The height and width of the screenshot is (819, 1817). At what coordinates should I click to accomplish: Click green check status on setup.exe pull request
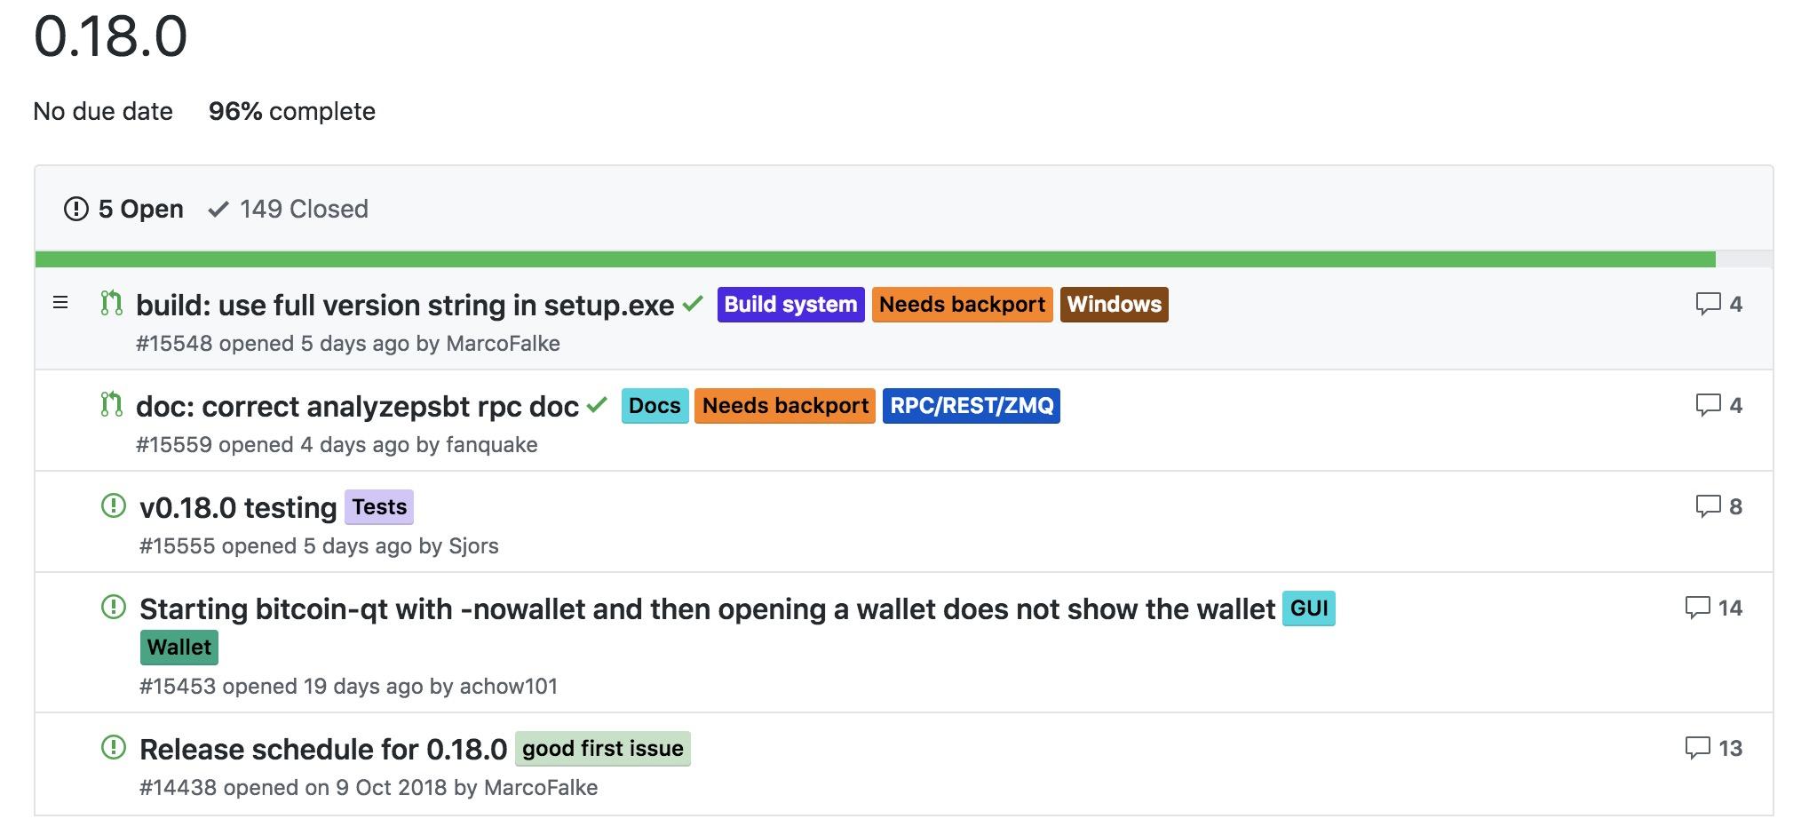(x=693, y=304)
